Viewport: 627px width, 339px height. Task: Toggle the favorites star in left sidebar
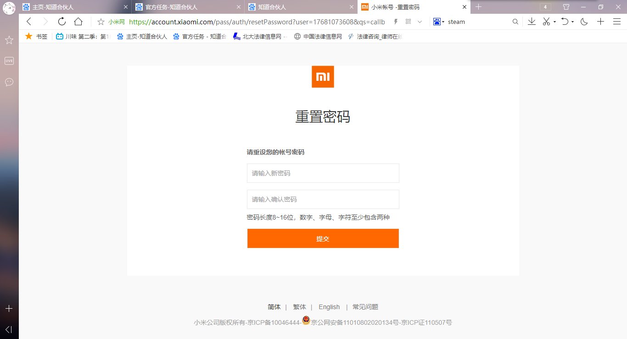[x=9, y=40]
